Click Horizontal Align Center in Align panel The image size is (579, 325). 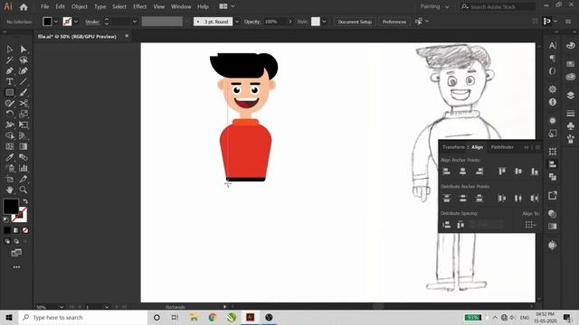(x=462, y=172)
